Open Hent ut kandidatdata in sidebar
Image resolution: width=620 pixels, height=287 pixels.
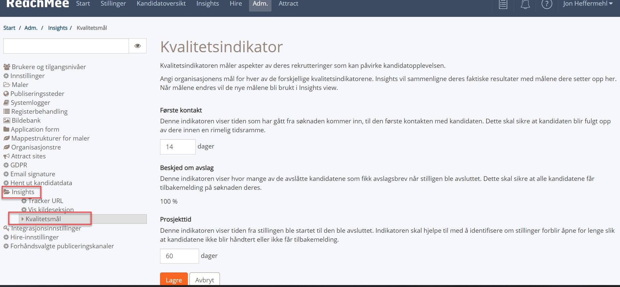pos(41,183)
